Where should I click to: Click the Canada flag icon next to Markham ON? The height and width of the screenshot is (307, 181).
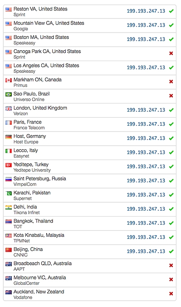click(9, 80)
